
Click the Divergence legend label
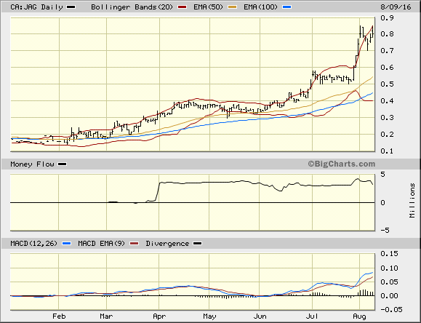pyautogui.click(x=167, y=244)
